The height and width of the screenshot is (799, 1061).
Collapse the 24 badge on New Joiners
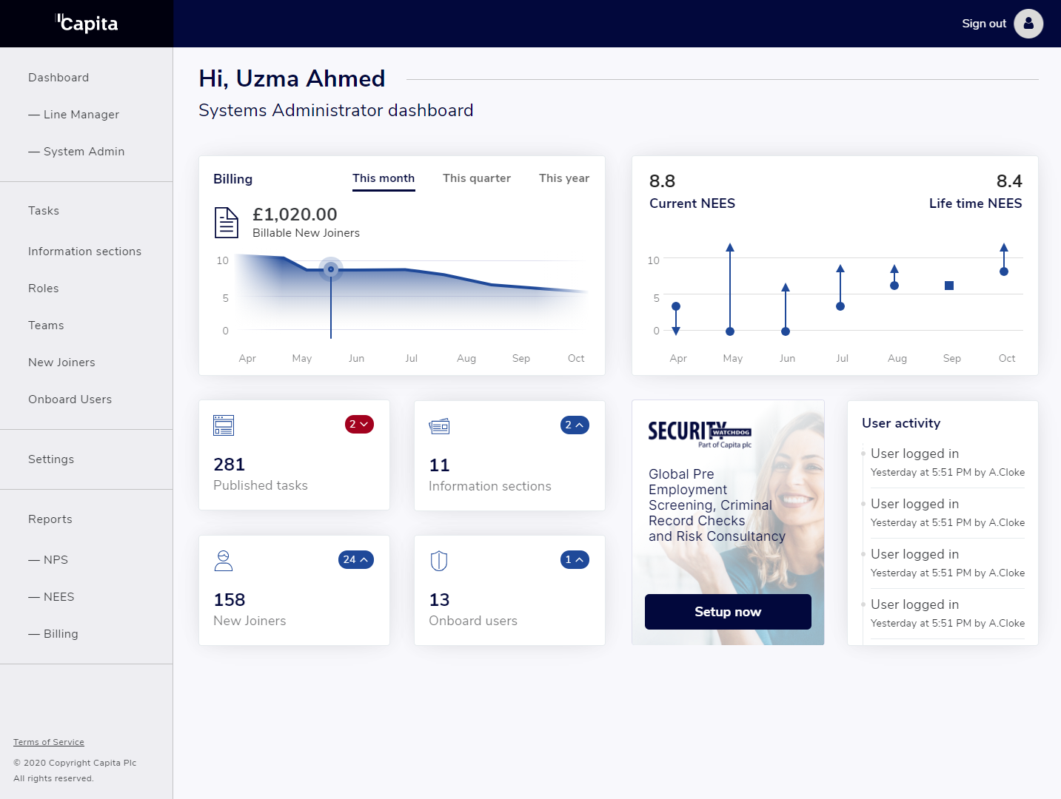[356, 560]
